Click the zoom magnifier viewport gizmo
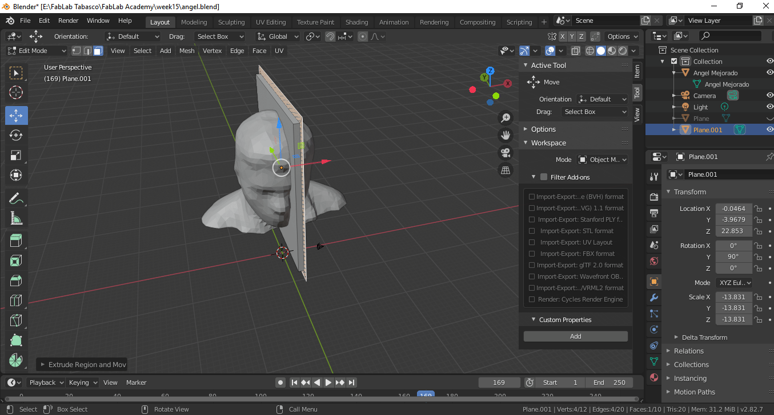 click(506, 118)
